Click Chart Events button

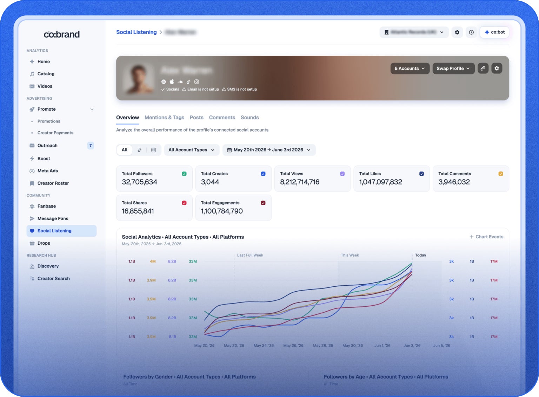click(486, 237)
